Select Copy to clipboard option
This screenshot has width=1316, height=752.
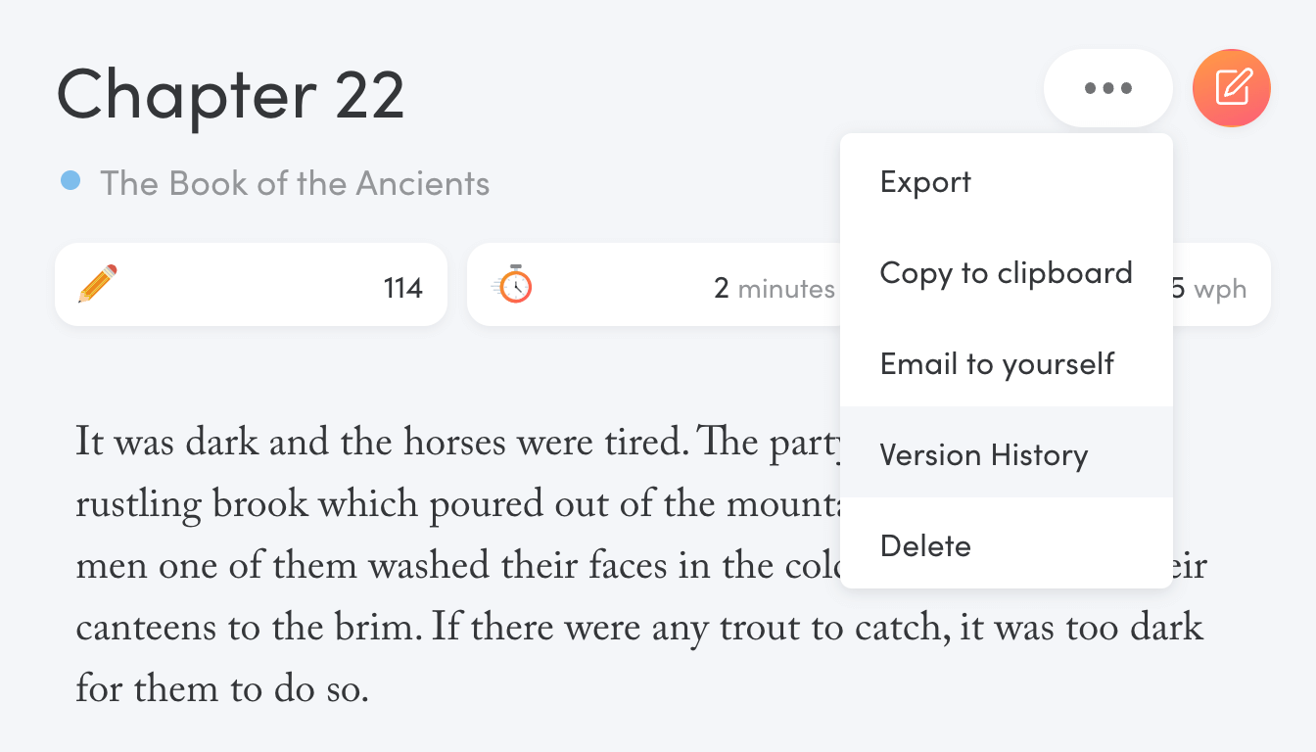pos(1007,272)
